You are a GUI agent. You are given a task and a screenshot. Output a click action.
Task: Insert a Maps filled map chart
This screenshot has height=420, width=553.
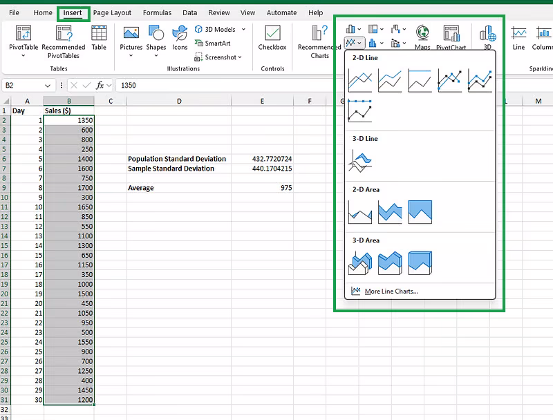pyautogui.click(x=422, y=33)
